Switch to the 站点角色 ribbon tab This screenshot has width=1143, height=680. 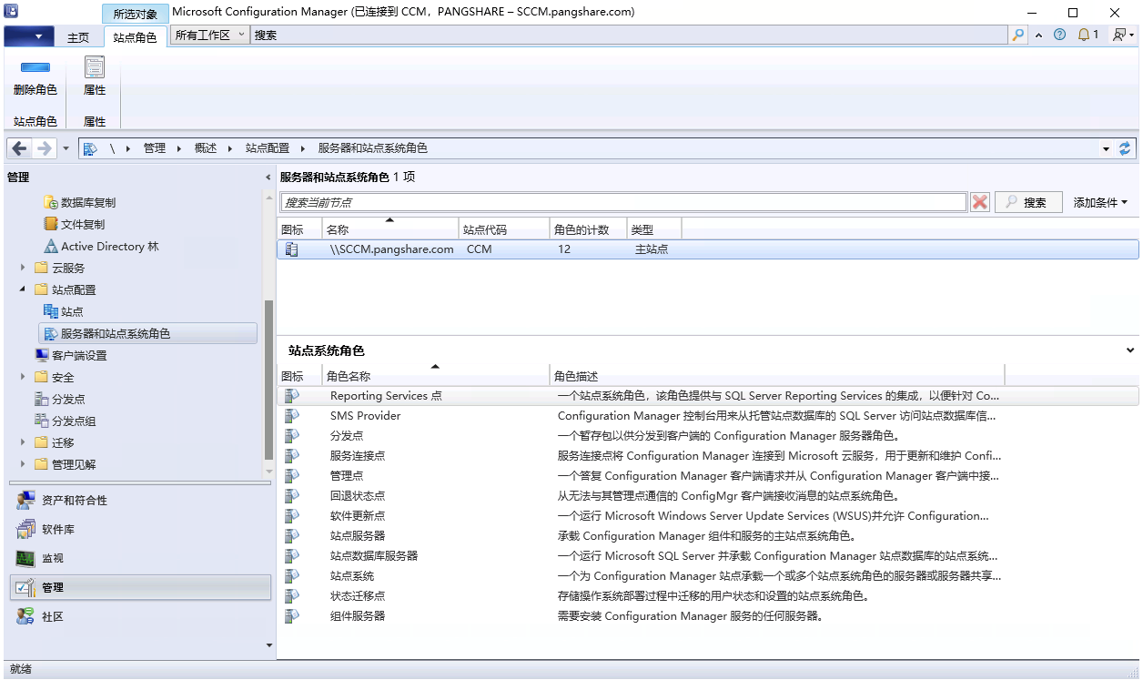pyautogui.click(x=136, y=37)
